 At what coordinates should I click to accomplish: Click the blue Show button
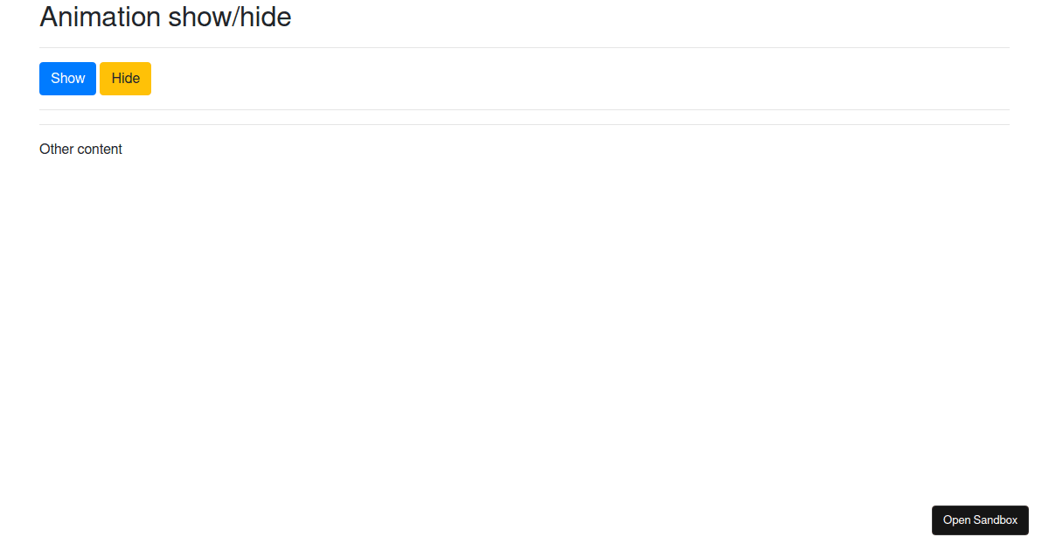tap(67, 79)
